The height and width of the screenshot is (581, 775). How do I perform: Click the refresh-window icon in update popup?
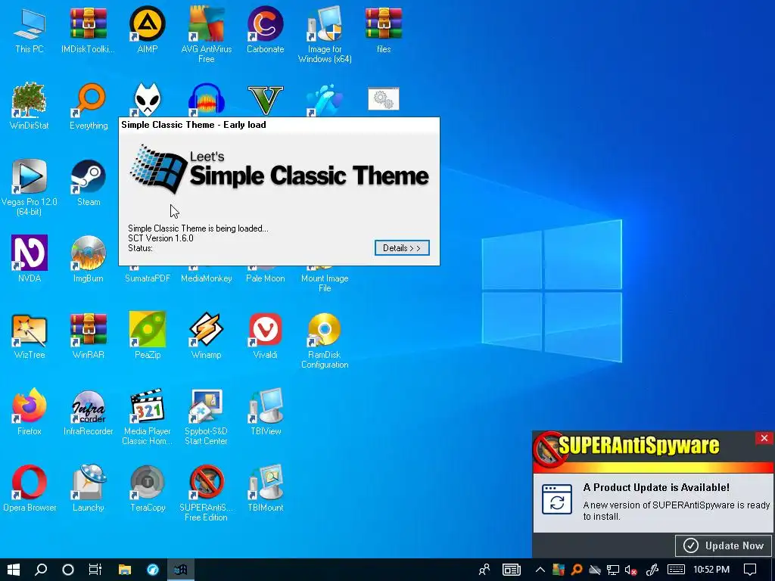pos(557,499)
